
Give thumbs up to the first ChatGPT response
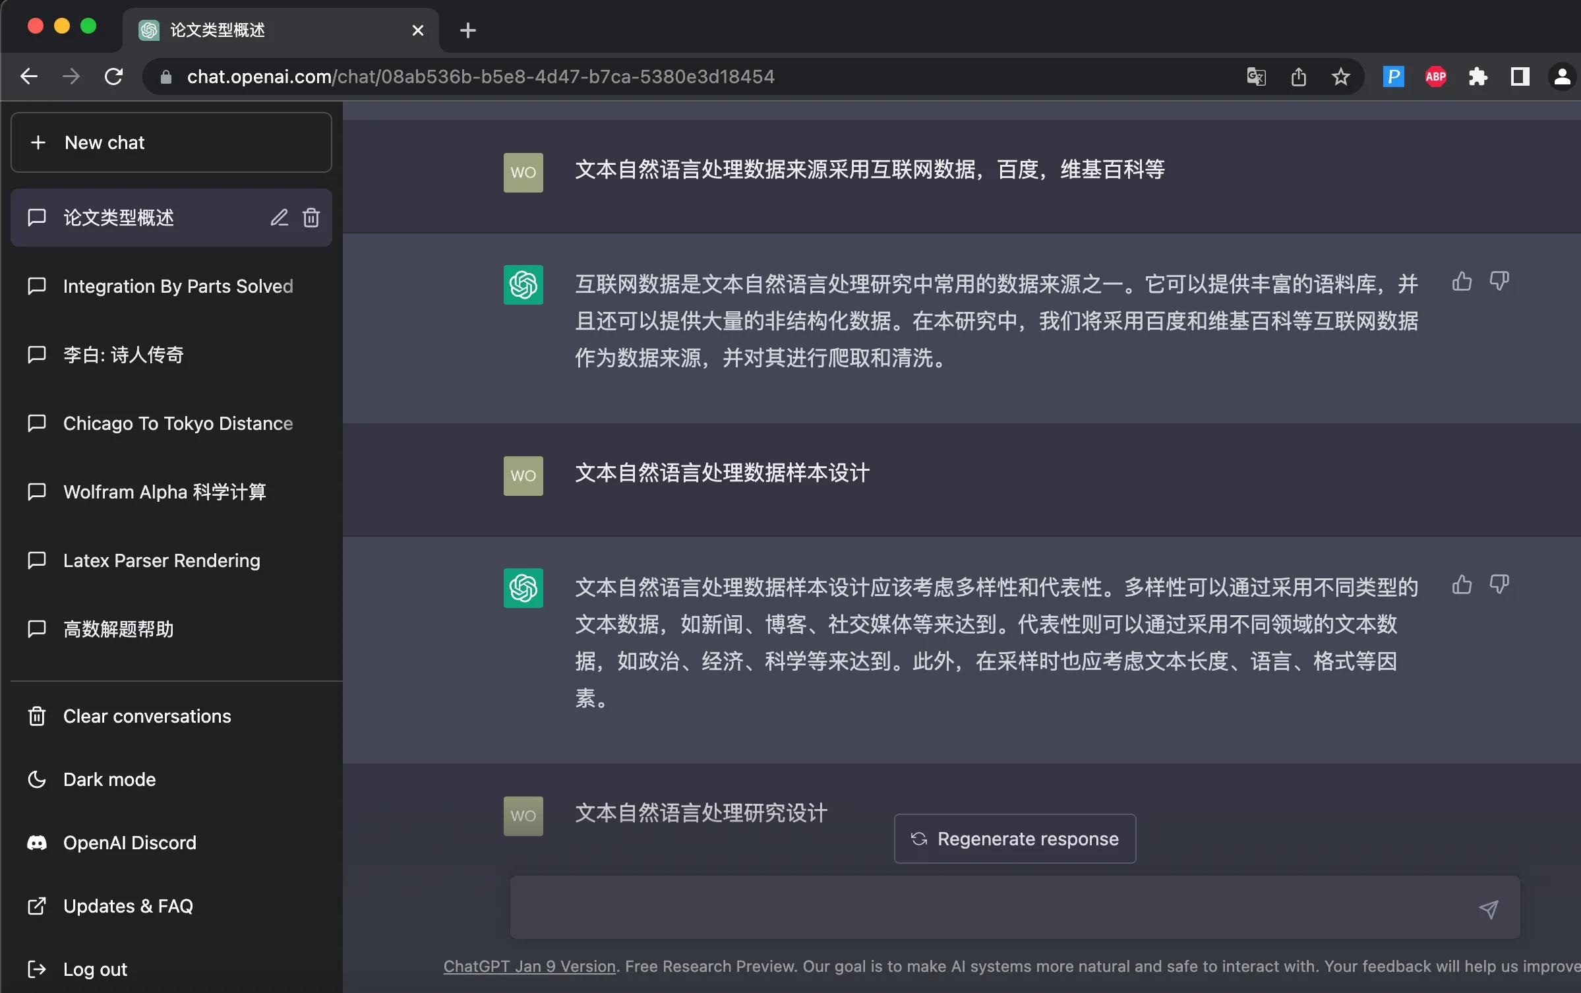(1462, 281)
